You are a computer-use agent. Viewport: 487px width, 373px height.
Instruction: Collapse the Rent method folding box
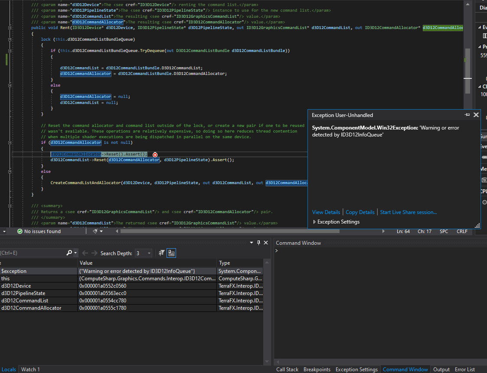pos(10,28)
